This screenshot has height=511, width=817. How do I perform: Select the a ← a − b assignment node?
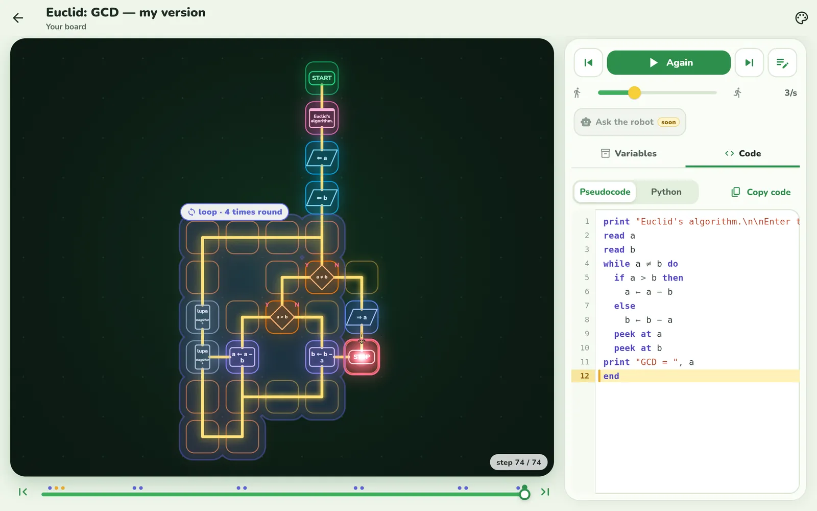[x=242, y=357]
